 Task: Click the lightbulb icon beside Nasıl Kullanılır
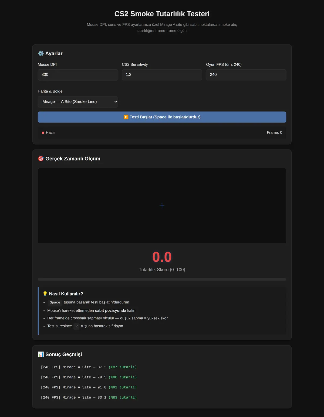[45, 294]
